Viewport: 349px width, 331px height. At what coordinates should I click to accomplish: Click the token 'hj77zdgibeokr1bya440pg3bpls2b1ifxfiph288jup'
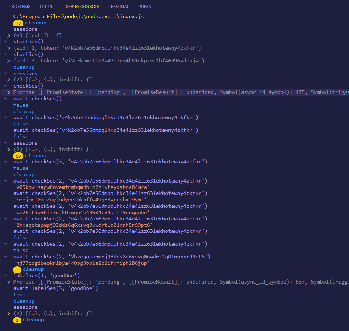click(81, 263)
